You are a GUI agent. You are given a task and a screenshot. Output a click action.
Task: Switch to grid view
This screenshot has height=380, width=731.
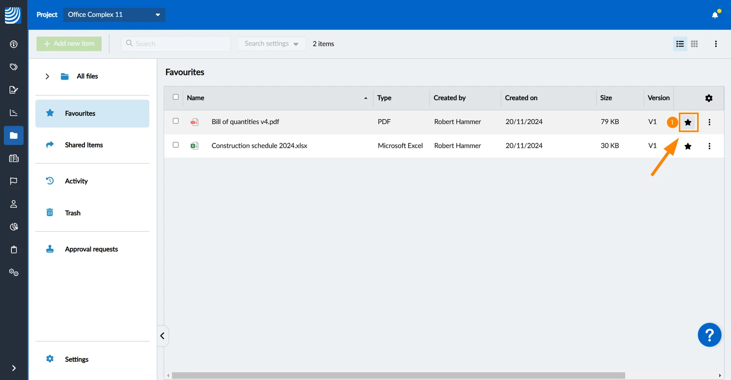pyautogui.click(x=694, y=44)
